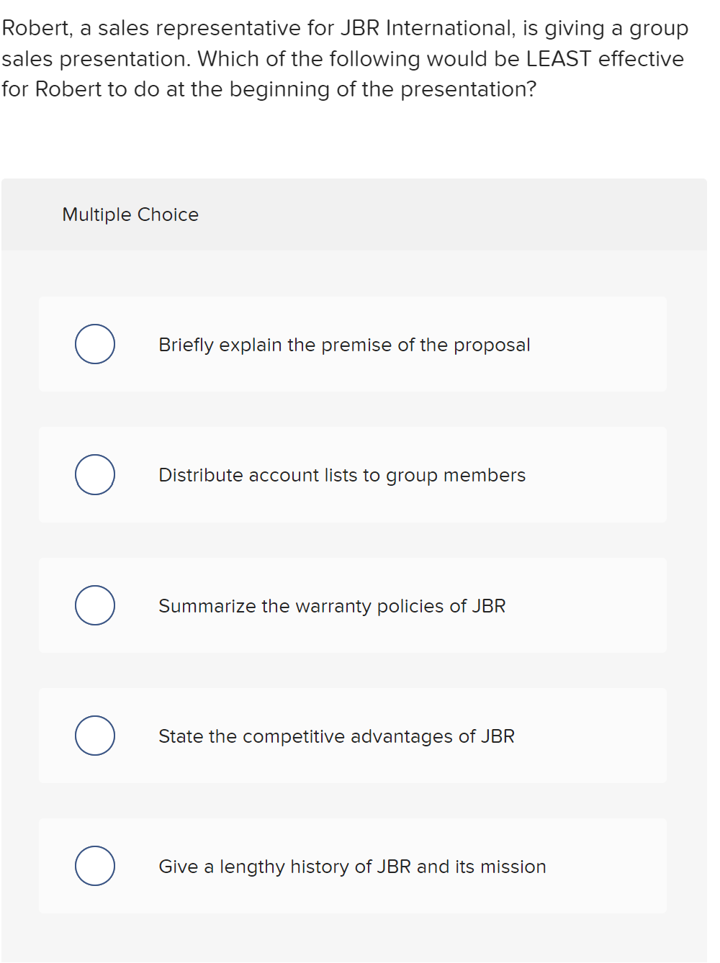Mark the 'Summarize the warranty policies' radio circle

click(95, 605)
